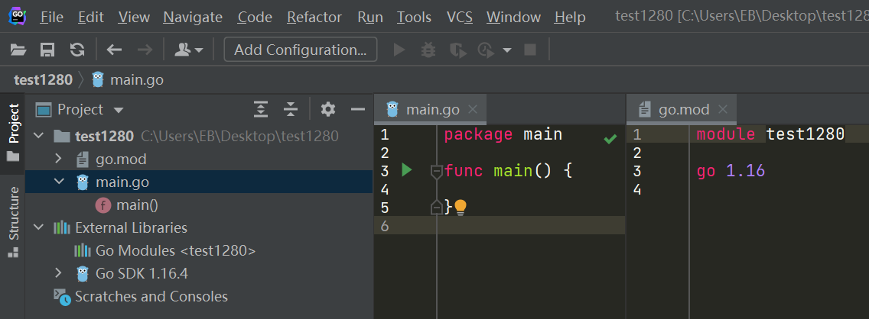Open Project panel settings gear
This screenshot has width=869, height=319.
328,109
